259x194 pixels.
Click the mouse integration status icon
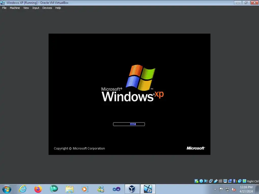point(240,181)
